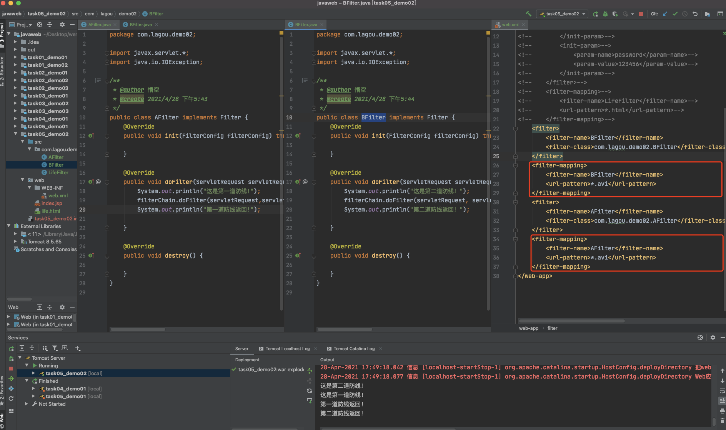The width and height of the screenshot is (726, 430).
Task: Click the print icon in output console
Action: 722,411
